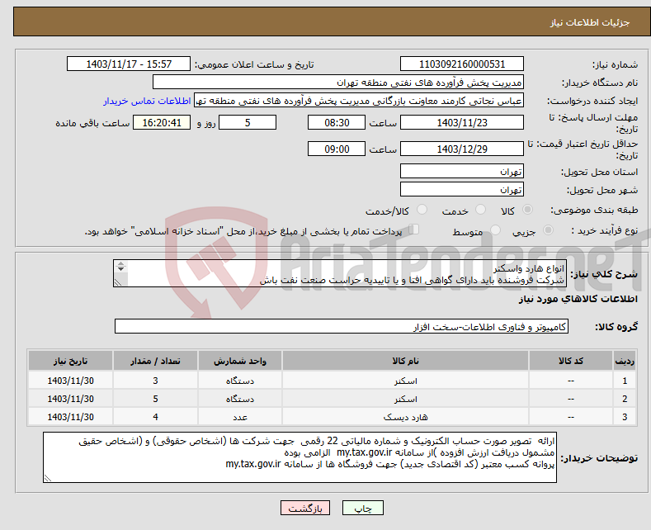
Task: Click the واحد شمارش column header
Action: (x=240, y=361)
